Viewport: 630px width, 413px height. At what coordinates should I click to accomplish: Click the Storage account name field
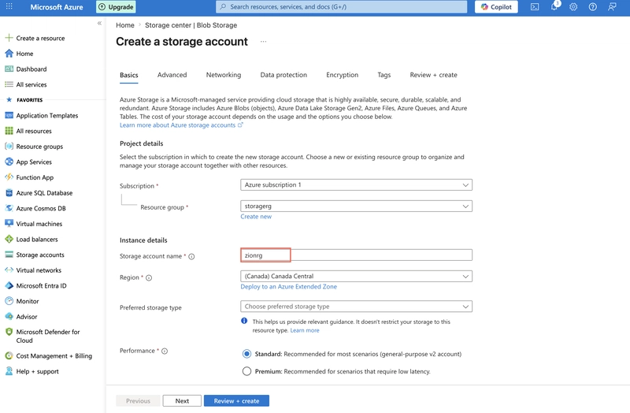coord(357,255)
